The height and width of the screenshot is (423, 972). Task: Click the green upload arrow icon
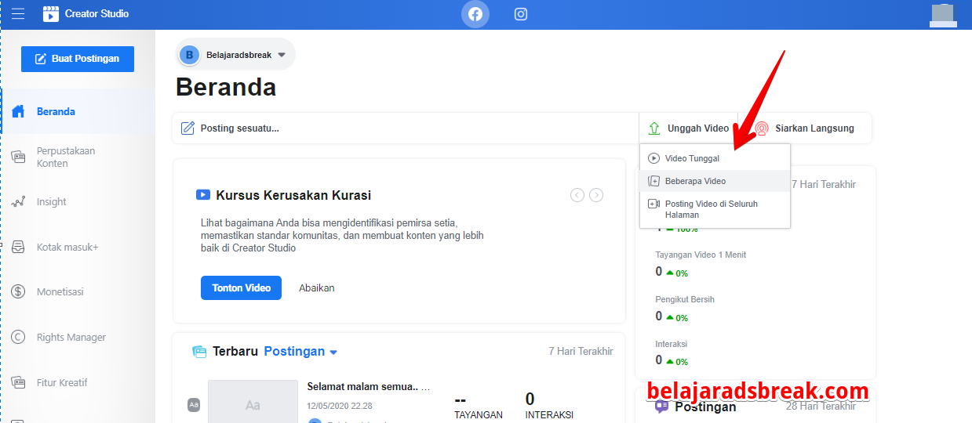[x=654, y=128]
